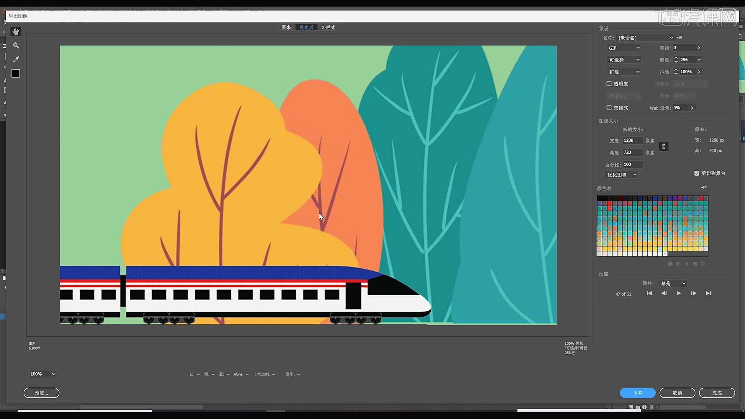Click 保存 button to save file
745x419 pixels.
[637, 393]
